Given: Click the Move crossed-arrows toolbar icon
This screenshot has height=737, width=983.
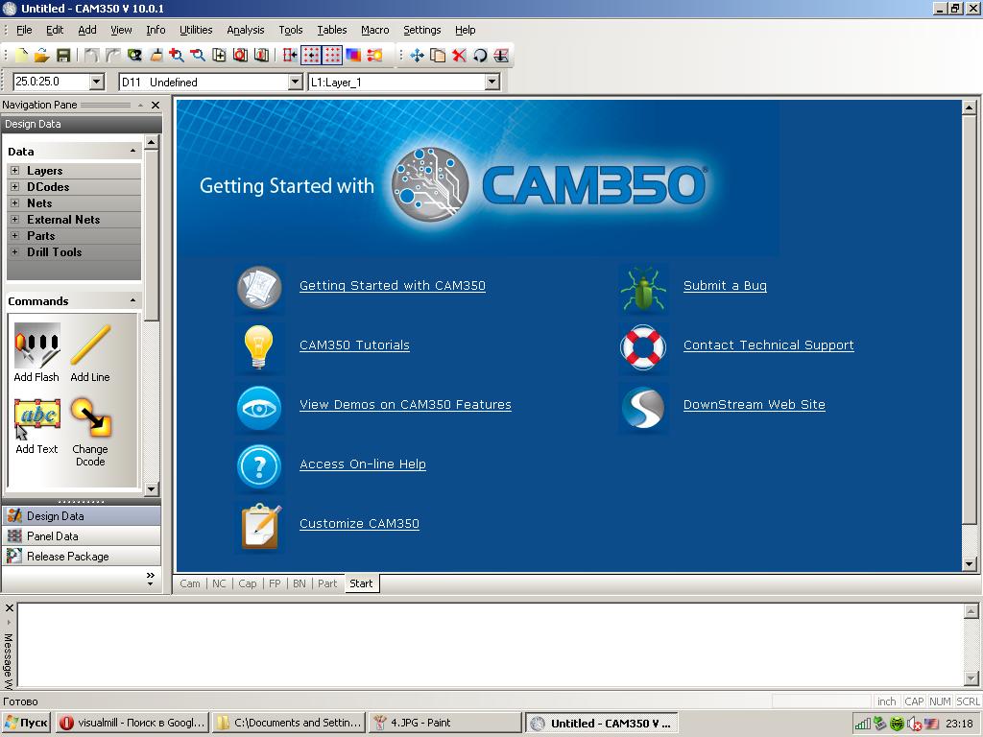Looking at the screenshot, I should pos(417,55).
